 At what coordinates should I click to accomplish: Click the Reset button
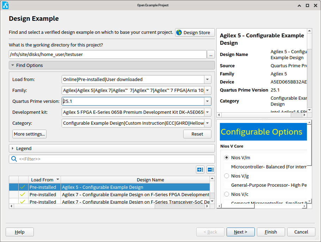pos(197,134)
